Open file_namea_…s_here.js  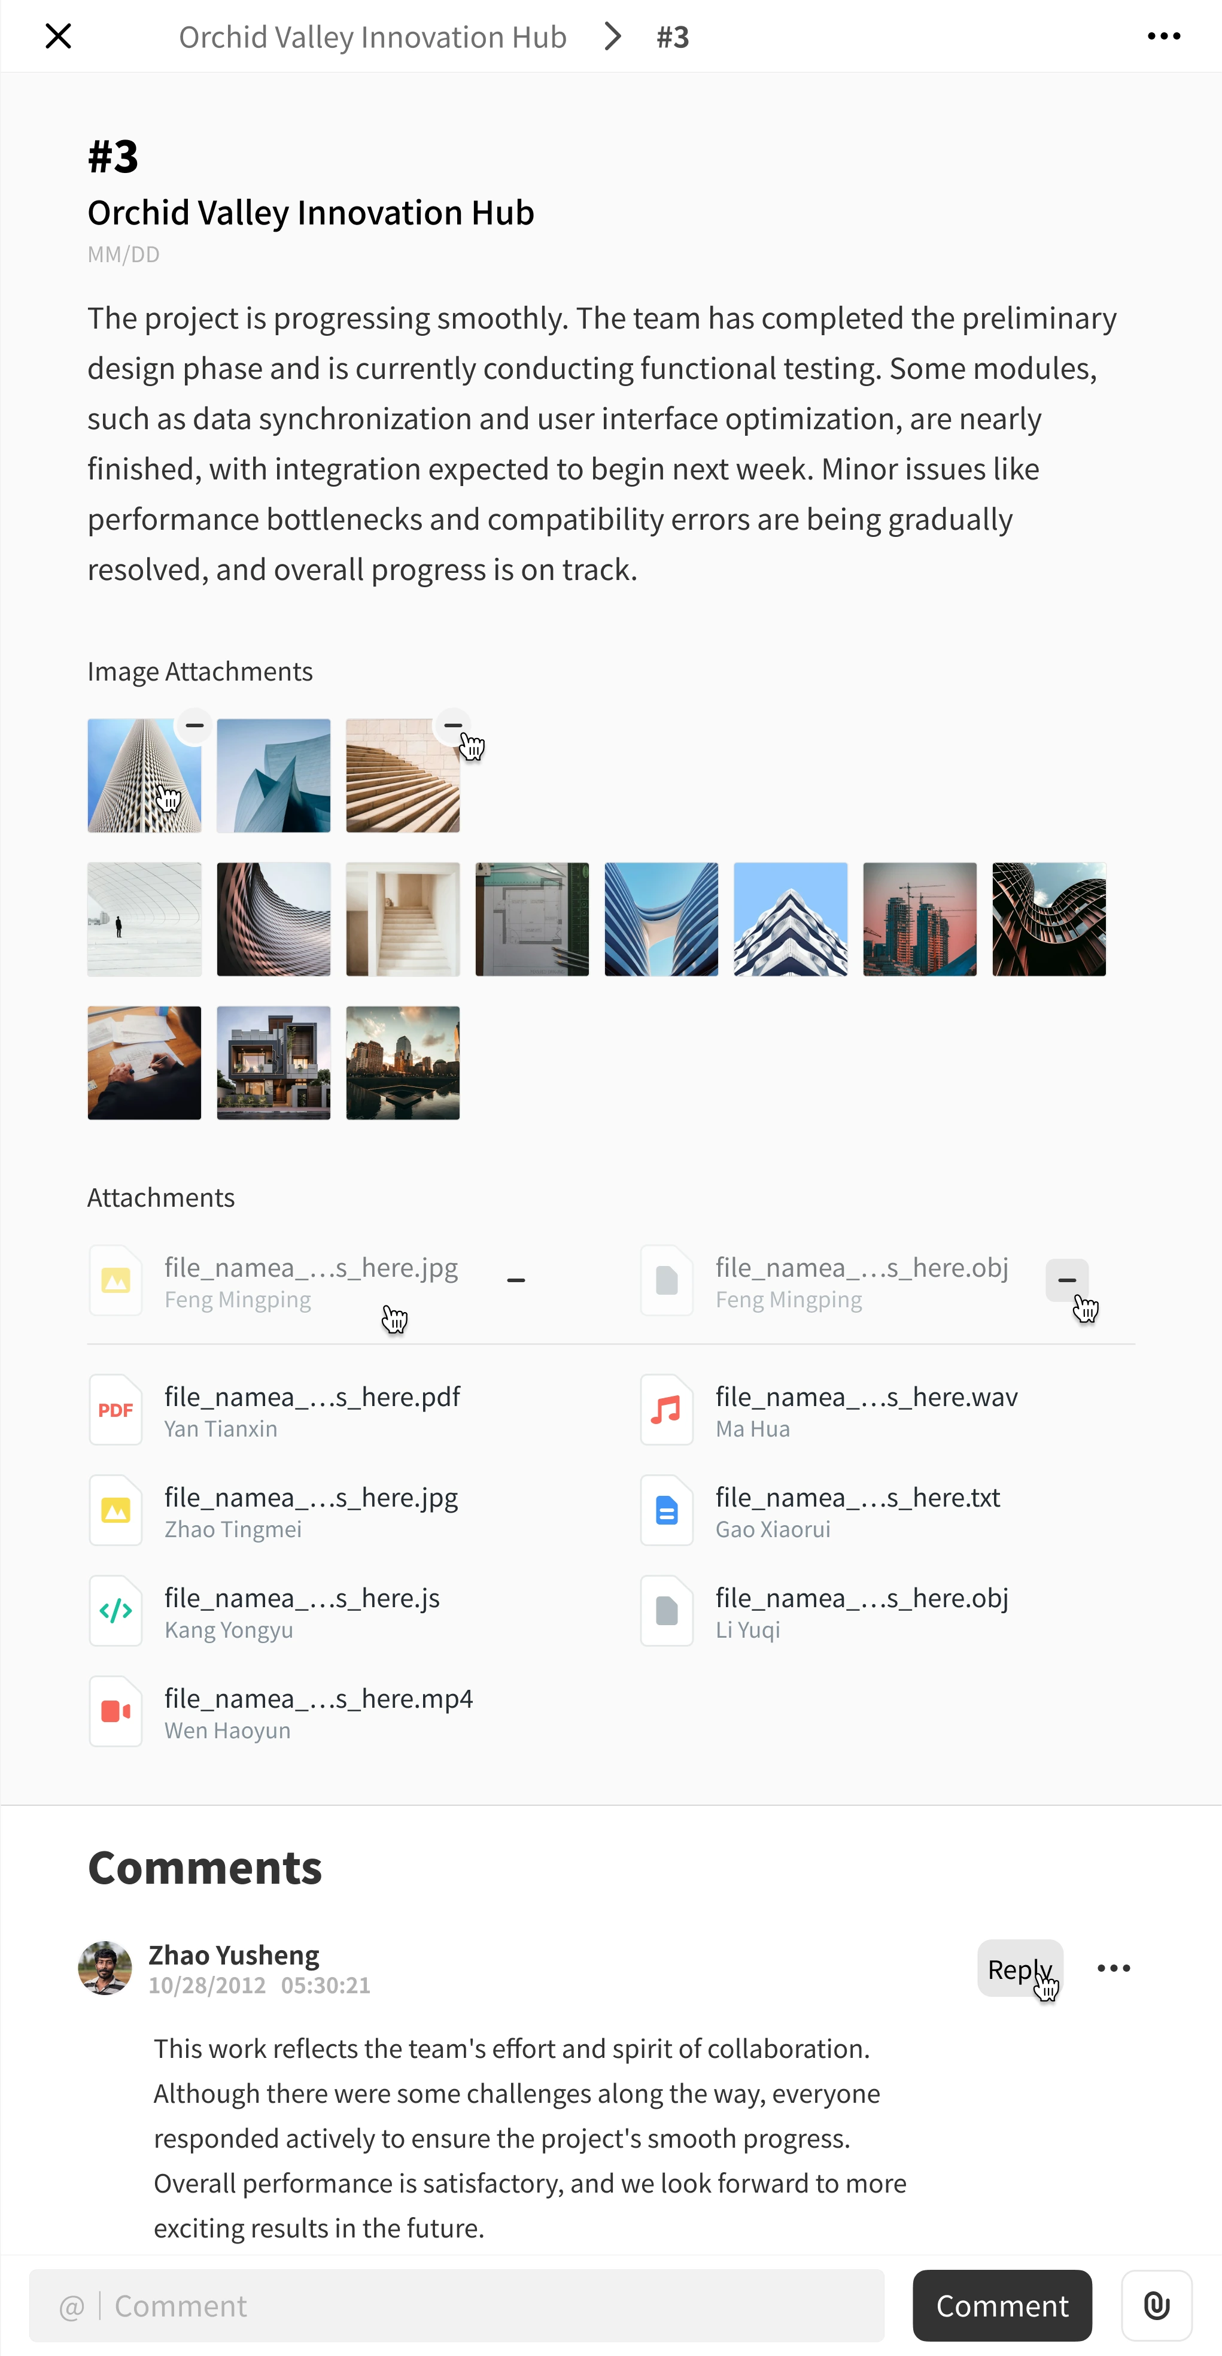tap(302, 1598)
